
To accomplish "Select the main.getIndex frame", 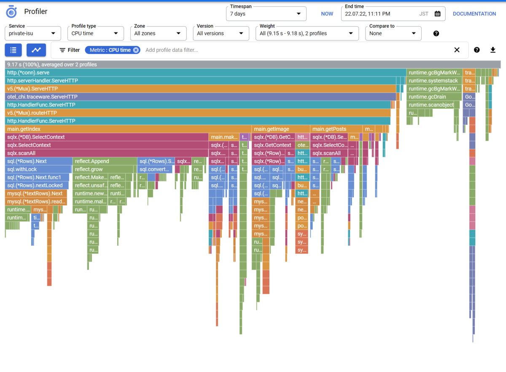I will [x=129, y=129].
